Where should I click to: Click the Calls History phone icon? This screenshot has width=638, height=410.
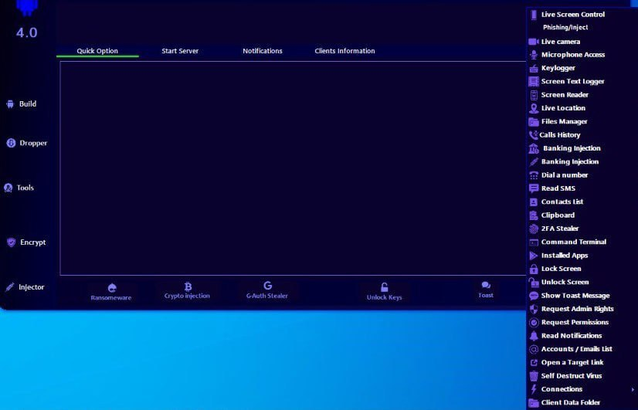click(x=533, y=135)
